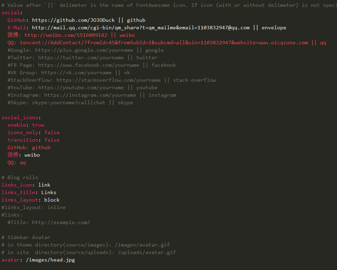Click the '# Blog rolls' comment line

coord(20,177)
